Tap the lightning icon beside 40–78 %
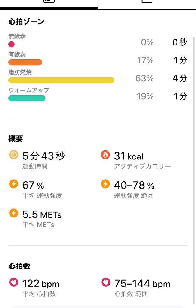This screenshot has width=196, height=308. click(105, 184)
